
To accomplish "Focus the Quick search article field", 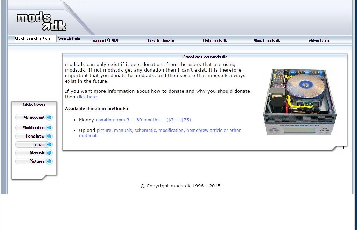I will tap(36, 38).
